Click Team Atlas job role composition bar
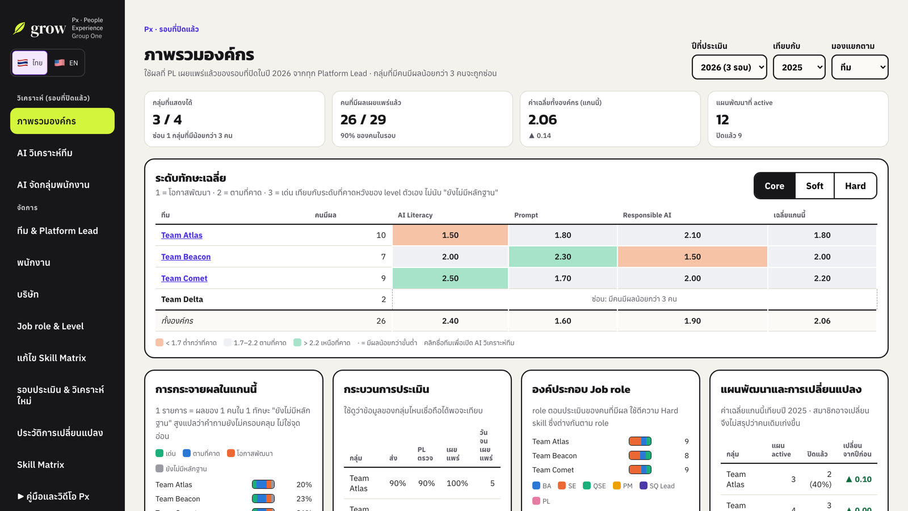Viewport: 908px width, 511px height. [x=640, y=441]
